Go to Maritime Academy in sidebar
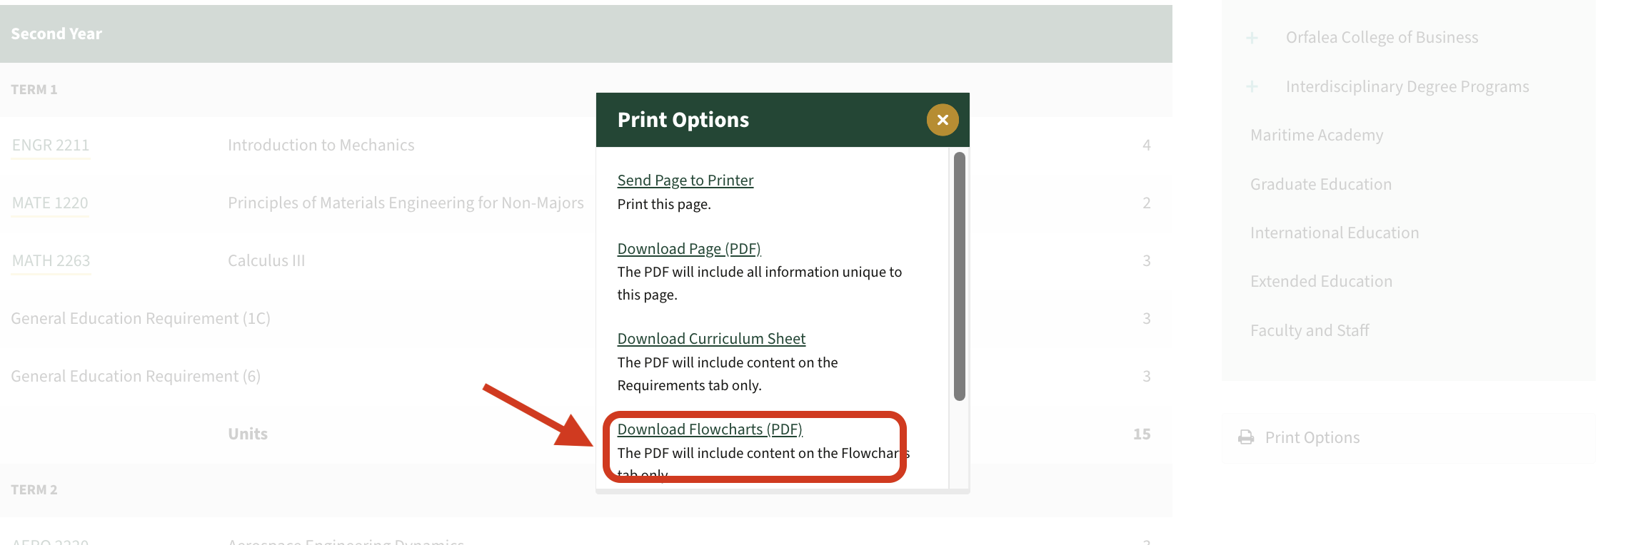 tap(1316, 136)
